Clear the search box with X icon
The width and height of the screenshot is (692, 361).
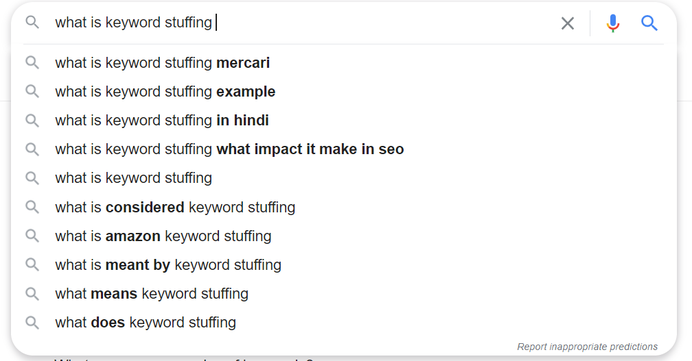tap(568, 23)
